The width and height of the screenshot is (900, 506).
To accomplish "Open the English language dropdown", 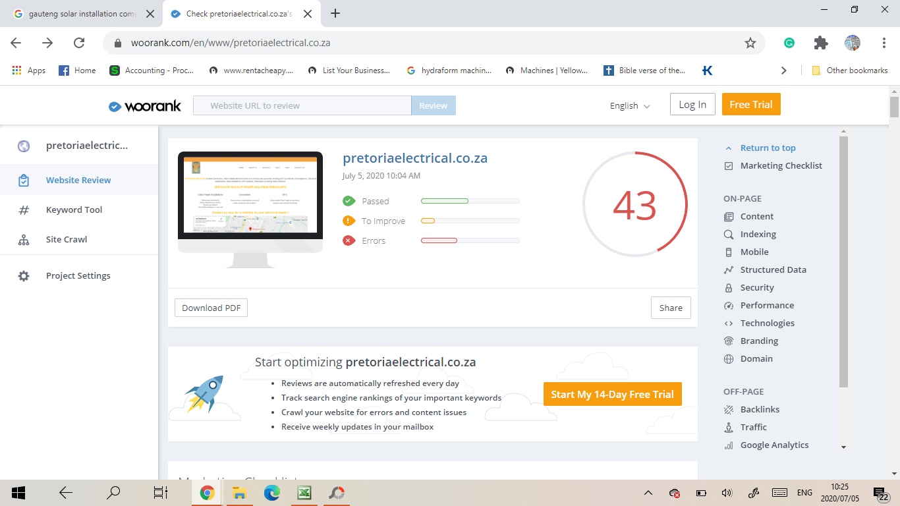I will (x=630, y=105).
